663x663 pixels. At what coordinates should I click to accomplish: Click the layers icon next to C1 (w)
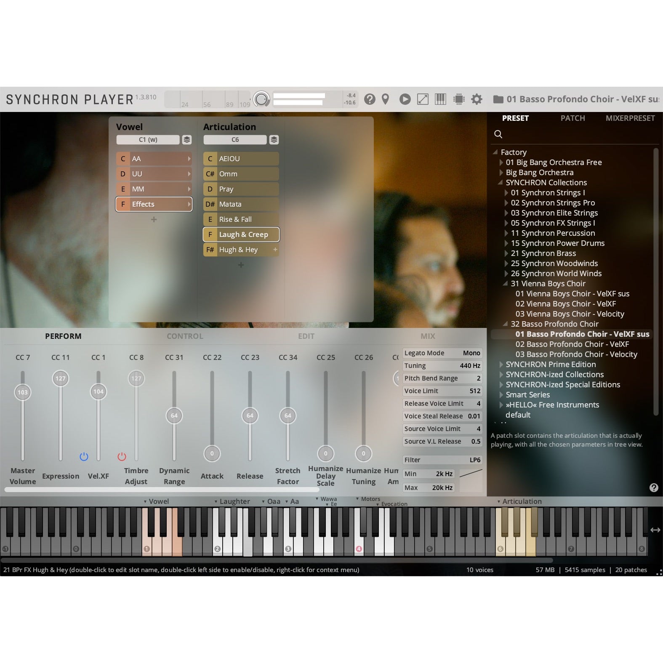(x=187, y=140)
